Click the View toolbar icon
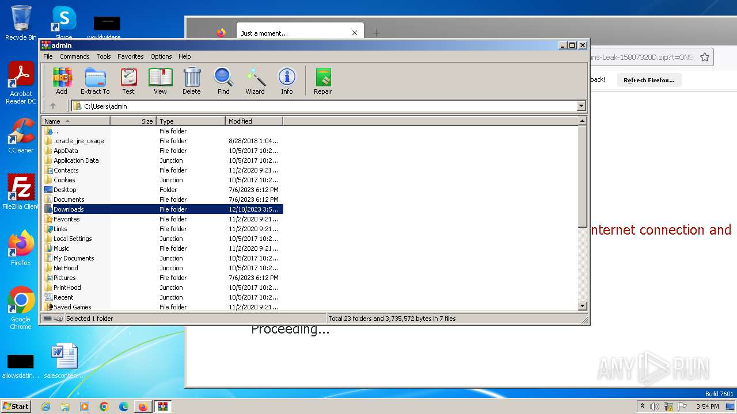The width and height of the screenshot is (737, 414). (x=160, y=80)
